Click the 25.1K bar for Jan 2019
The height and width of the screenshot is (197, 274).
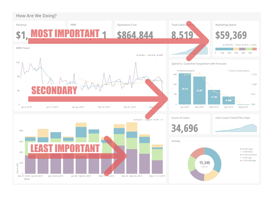185,89
